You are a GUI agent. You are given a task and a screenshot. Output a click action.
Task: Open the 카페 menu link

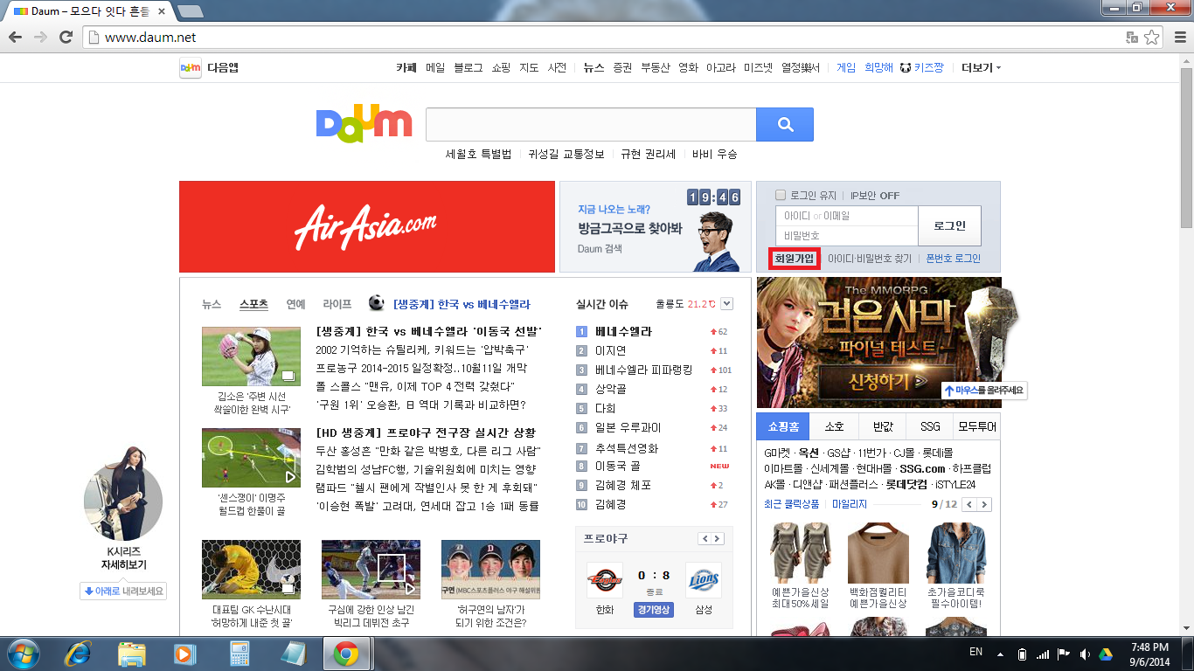pos(406,67)
